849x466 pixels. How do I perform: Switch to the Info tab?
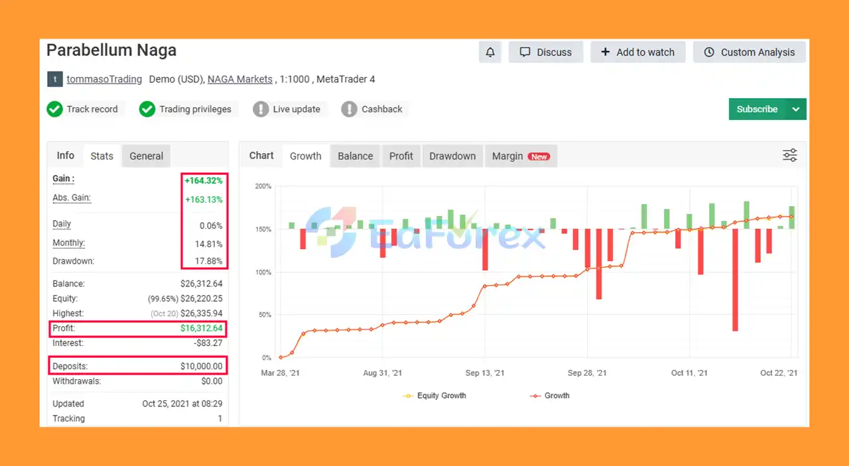coord(66,155)
